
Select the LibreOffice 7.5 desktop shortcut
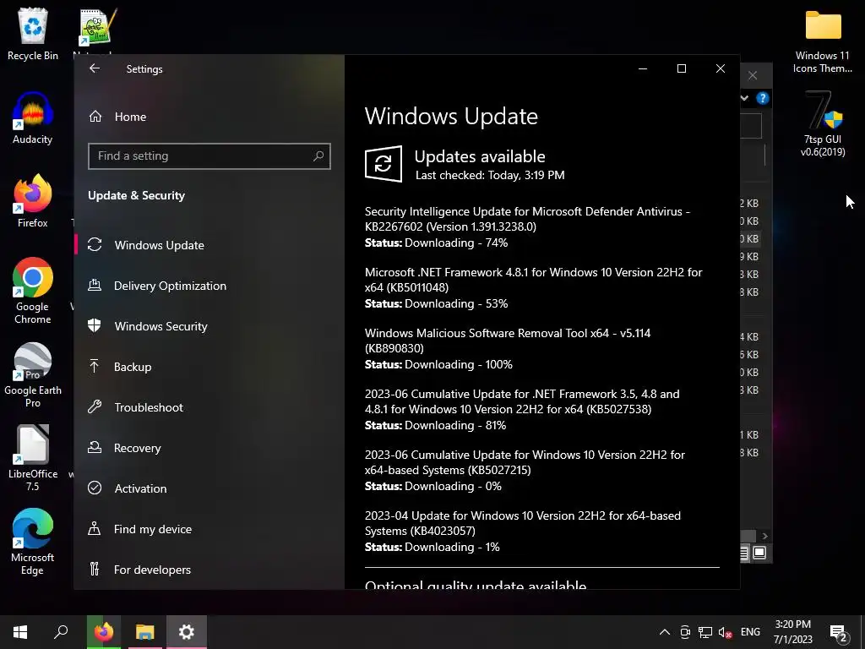(x=33, y=458)
